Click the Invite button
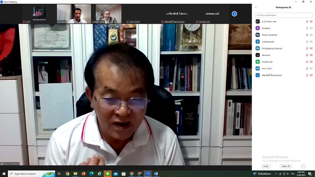This screenshot has width=315, height=177. [x=266, y=166]
